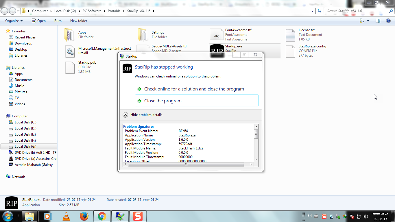Open the address bar history dropdown
Viewport: 395px width, 222px height.
point(313,11)
